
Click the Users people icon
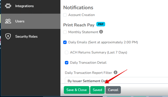click(8, 21)
